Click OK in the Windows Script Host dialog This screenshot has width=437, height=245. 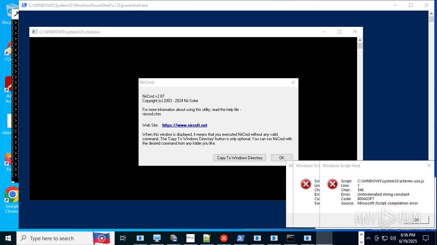pyautogui.click(x=416, y=220)
